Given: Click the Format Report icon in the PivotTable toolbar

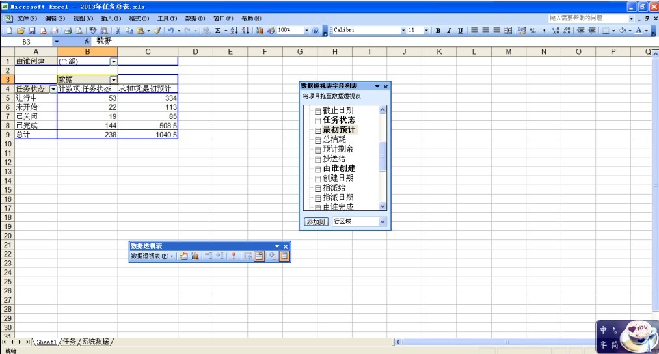Looking at the screenshot, I should pyautogui.click(x=183, y=256).
